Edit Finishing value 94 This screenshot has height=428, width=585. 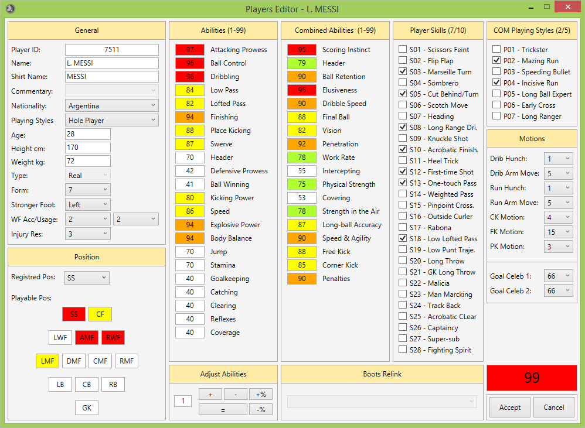coord(190,117)
